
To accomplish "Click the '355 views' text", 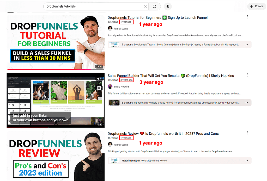I will 113,80.
